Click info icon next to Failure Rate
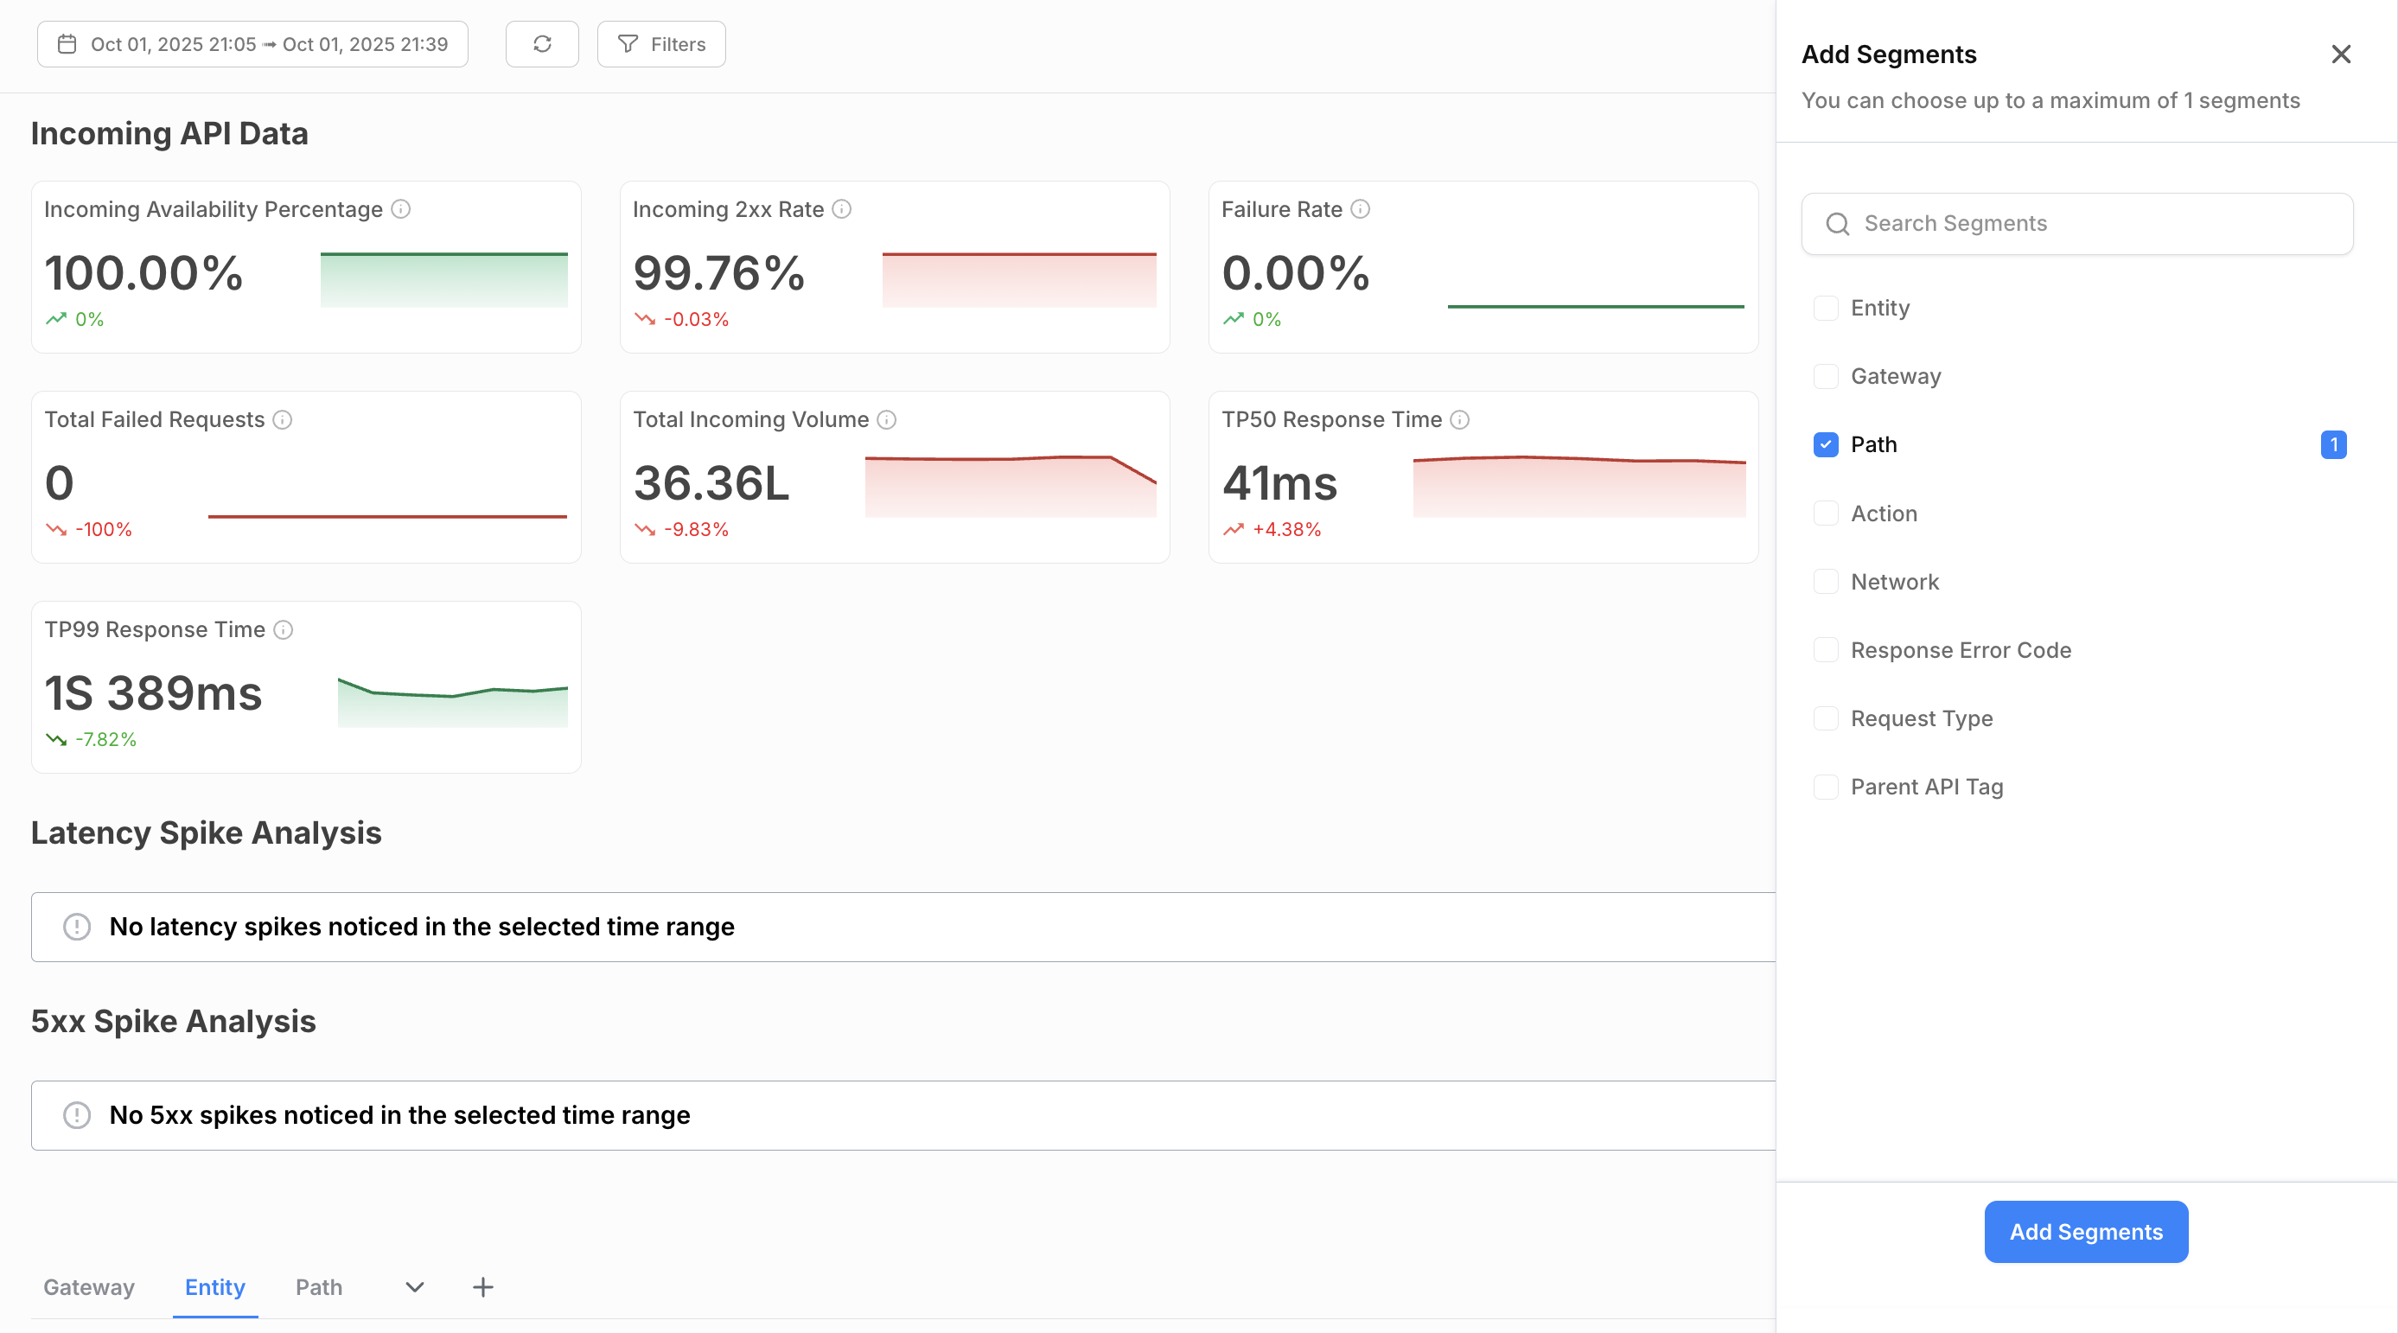 pos(1360,208)
